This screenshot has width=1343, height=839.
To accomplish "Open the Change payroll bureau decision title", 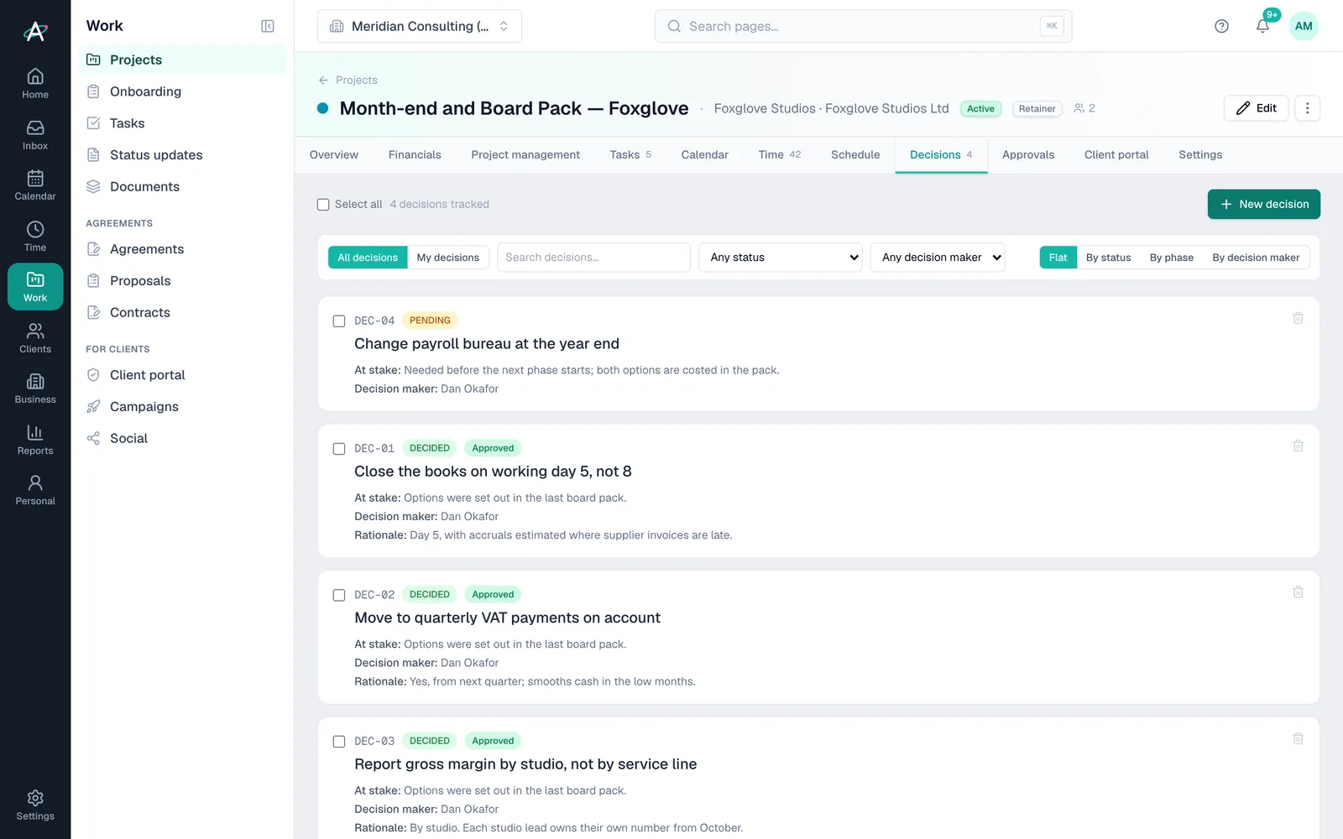I will click(487, 344).
